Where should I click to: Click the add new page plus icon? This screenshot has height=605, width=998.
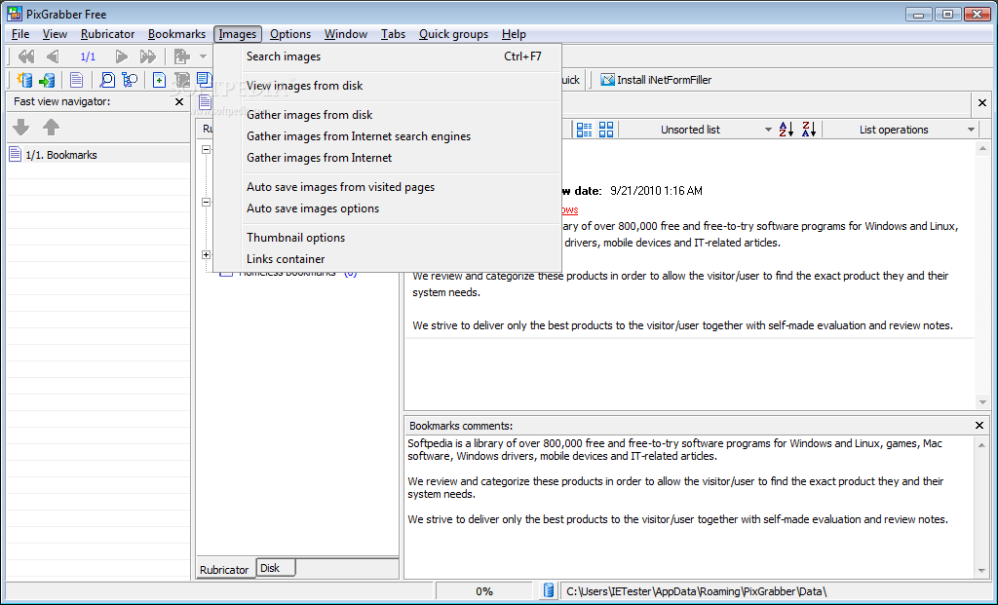click(159, 80)
